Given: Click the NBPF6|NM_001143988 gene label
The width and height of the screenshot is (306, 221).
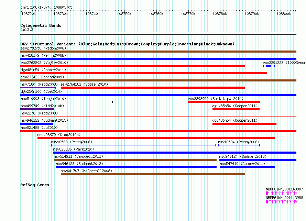Looking at the screenshot, I should click(x=284, y=198).
